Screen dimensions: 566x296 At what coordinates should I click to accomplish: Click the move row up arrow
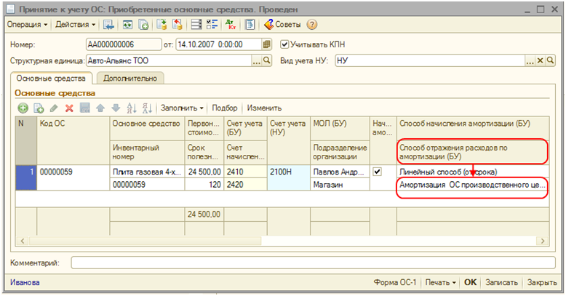[100, 108]
